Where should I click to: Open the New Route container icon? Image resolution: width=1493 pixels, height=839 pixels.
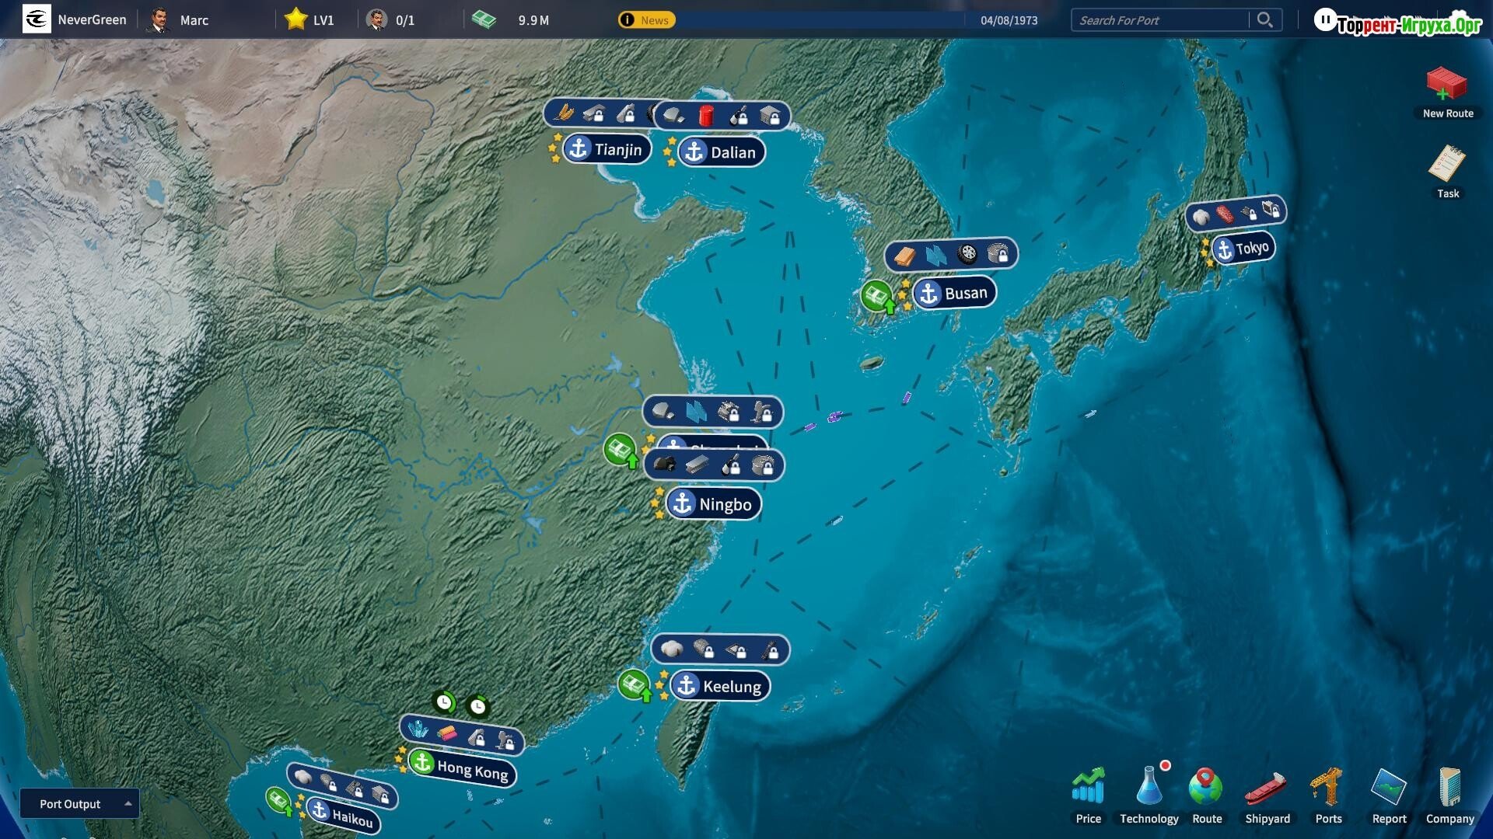1446,84
